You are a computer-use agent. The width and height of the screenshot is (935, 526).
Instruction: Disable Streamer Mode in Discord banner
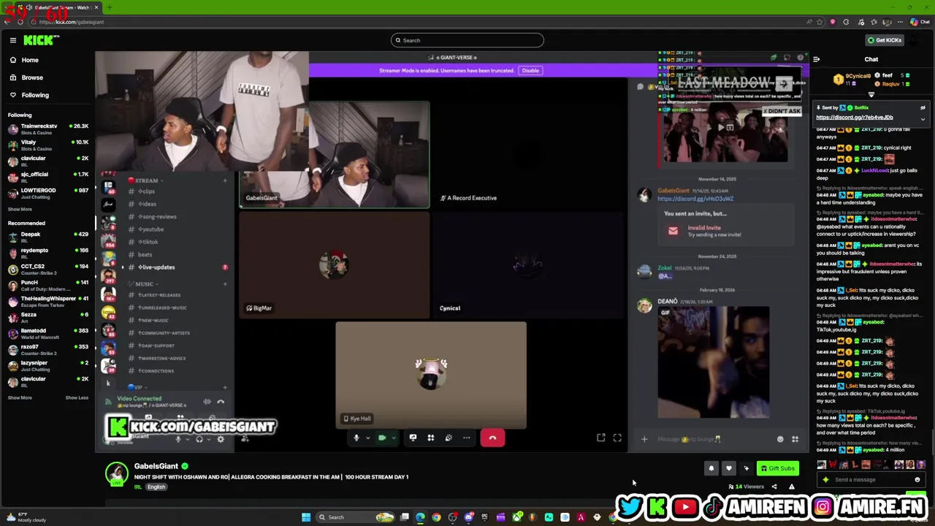pos(530,71)
